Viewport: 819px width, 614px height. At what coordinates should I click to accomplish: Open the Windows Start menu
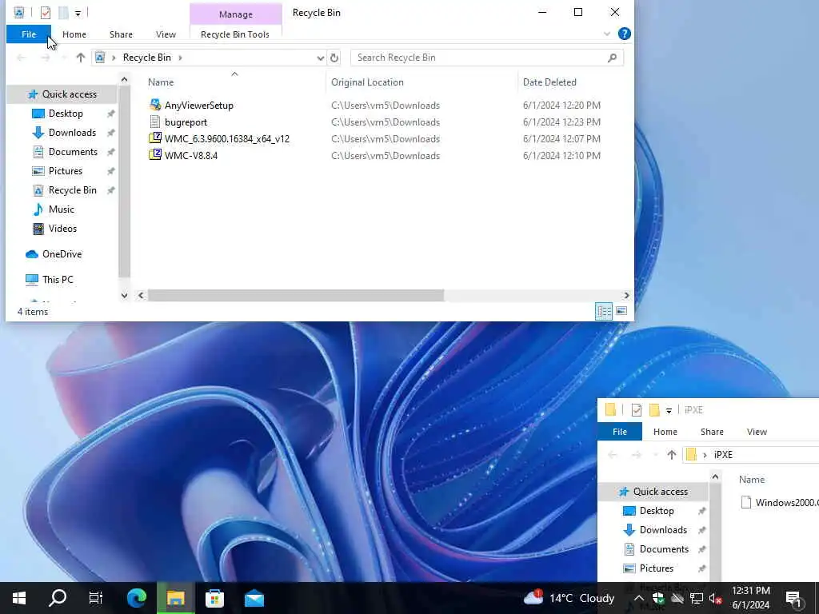tap(19, 598)
